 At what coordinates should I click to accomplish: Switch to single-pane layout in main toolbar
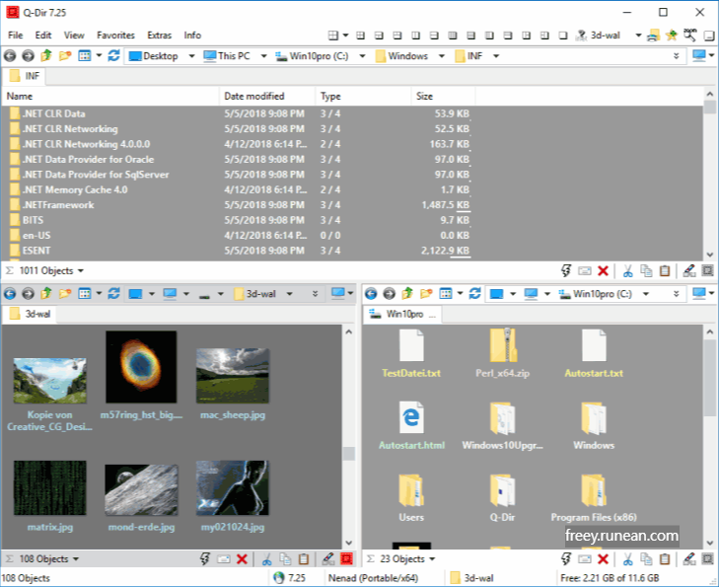pyautogui.click(x=563, y=36)
